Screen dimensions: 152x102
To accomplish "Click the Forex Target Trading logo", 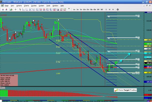I will 126,90.
